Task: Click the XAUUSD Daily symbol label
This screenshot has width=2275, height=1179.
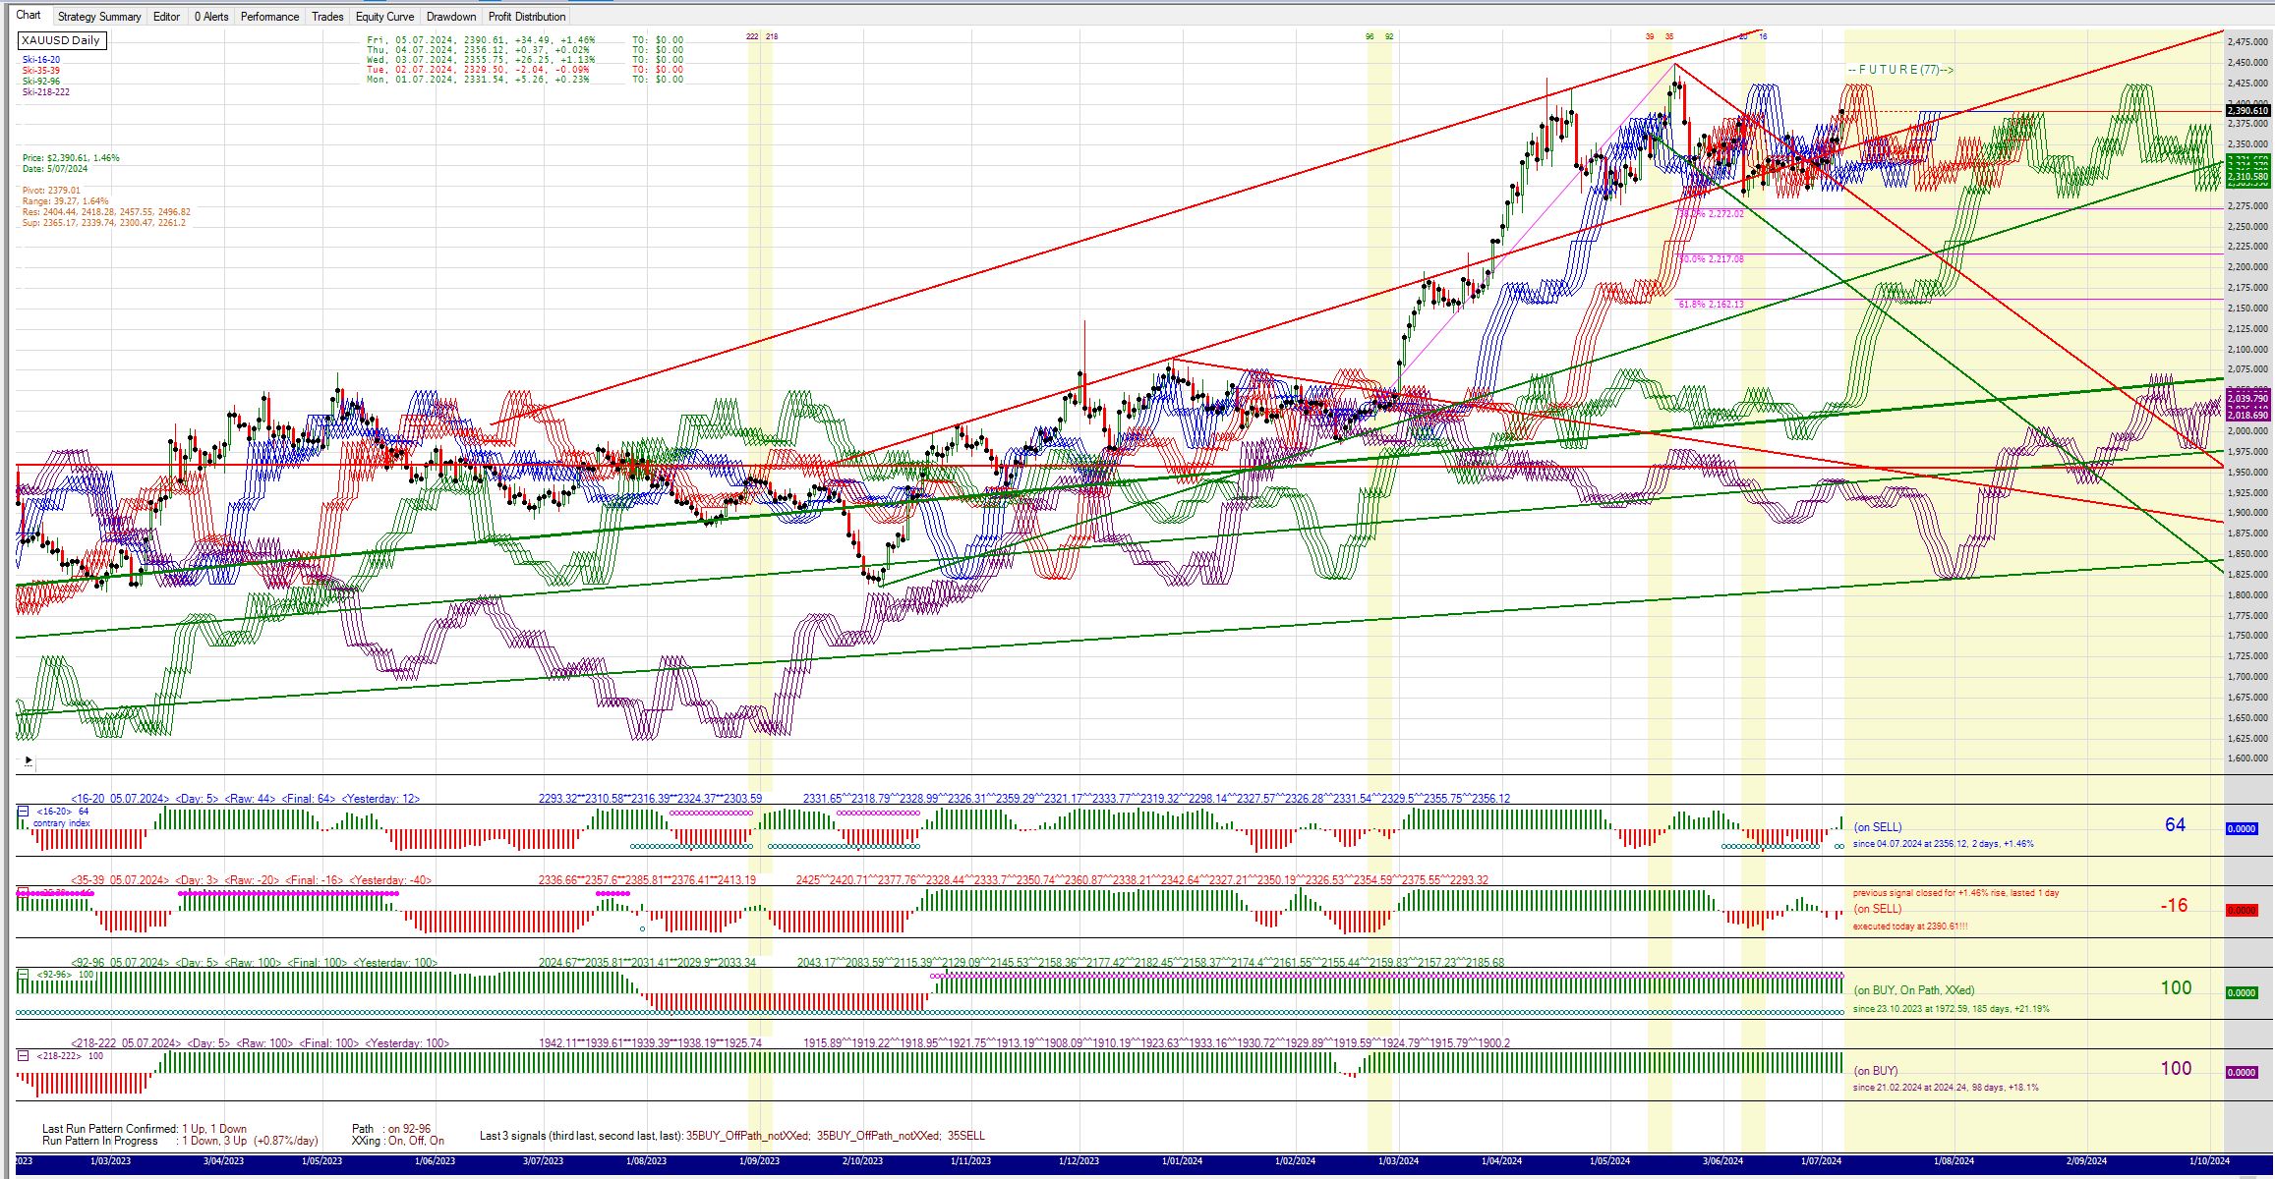Action: (61, 40)
